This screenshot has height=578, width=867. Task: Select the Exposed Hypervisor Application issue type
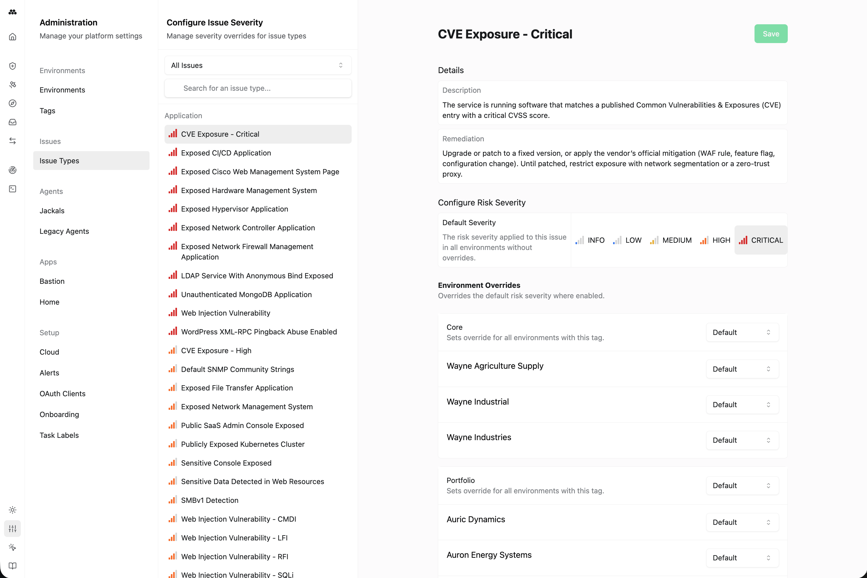(234, 209)
